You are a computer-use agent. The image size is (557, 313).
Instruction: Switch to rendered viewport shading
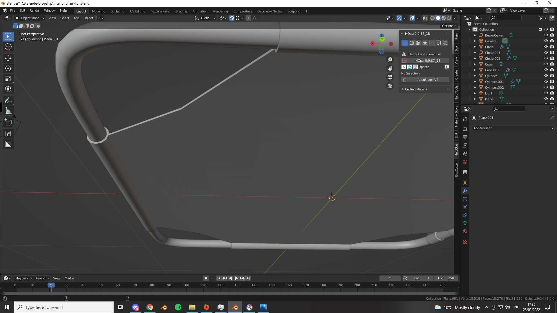tap(449, 18)
